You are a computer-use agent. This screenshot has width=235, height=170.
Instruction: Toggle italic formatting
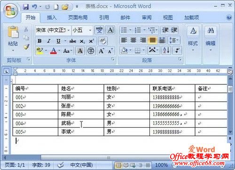click(49, 41)
